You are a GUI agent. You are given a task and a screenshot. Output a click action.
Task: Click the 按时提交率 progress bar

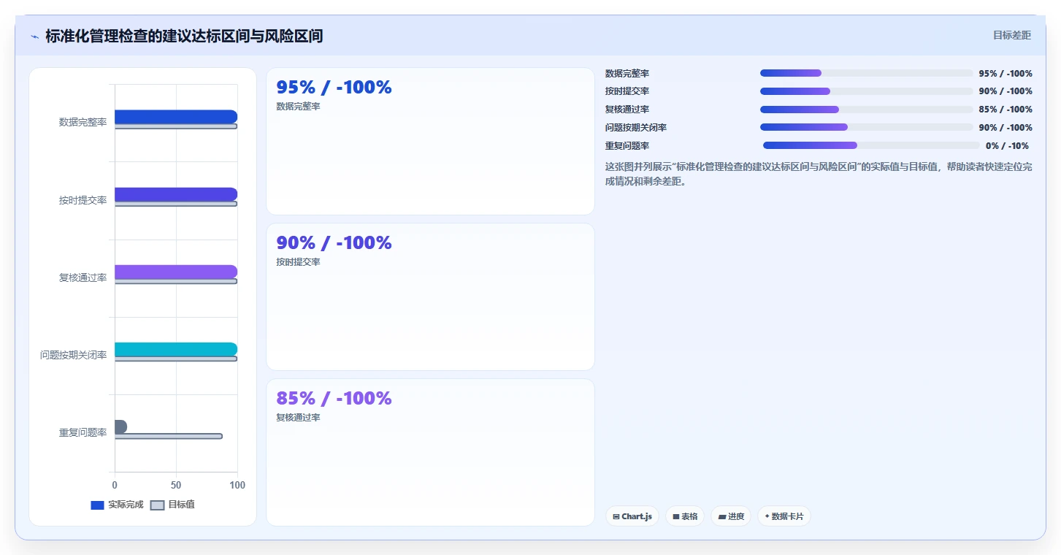coord(866,91)
